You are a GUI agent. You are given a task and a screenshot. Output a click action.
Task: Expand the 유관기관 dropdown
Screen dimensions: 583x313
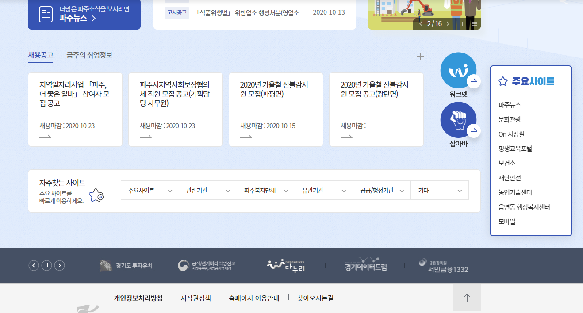coord(324,191)
